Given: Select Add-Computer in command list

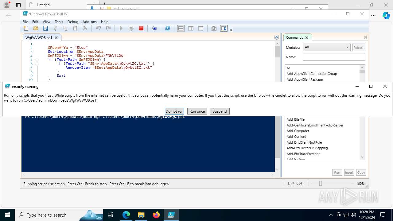Looking at the screenshot, I should pos(298,131).
